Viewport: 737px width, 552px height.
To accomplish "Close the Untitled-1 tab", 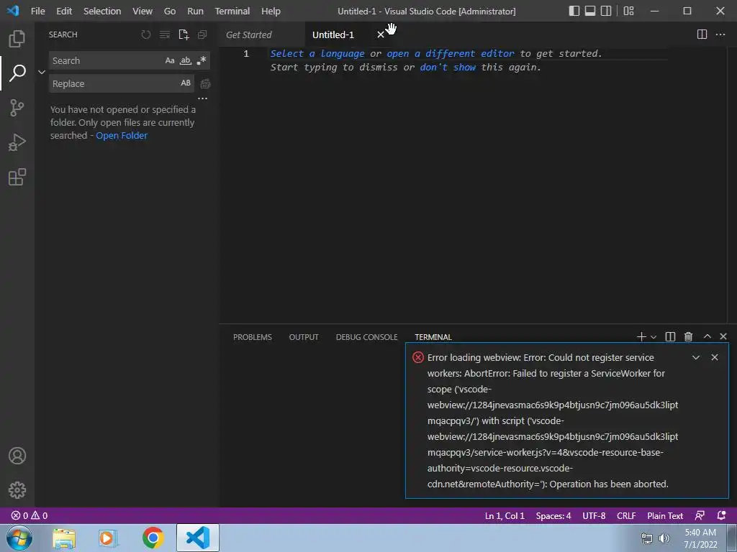I will (381, 34).
